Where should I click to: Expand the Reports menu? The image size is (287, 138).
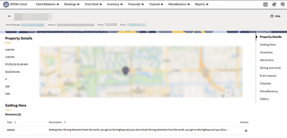(x=202, y=4)
